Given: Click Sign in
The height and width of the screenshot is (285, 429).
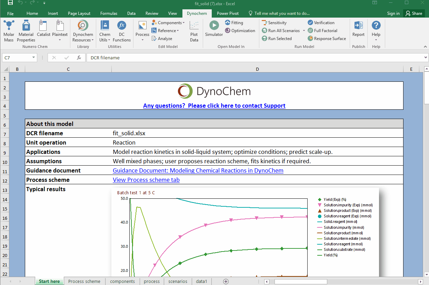Looking at the screenshot, I should [393, 13].
